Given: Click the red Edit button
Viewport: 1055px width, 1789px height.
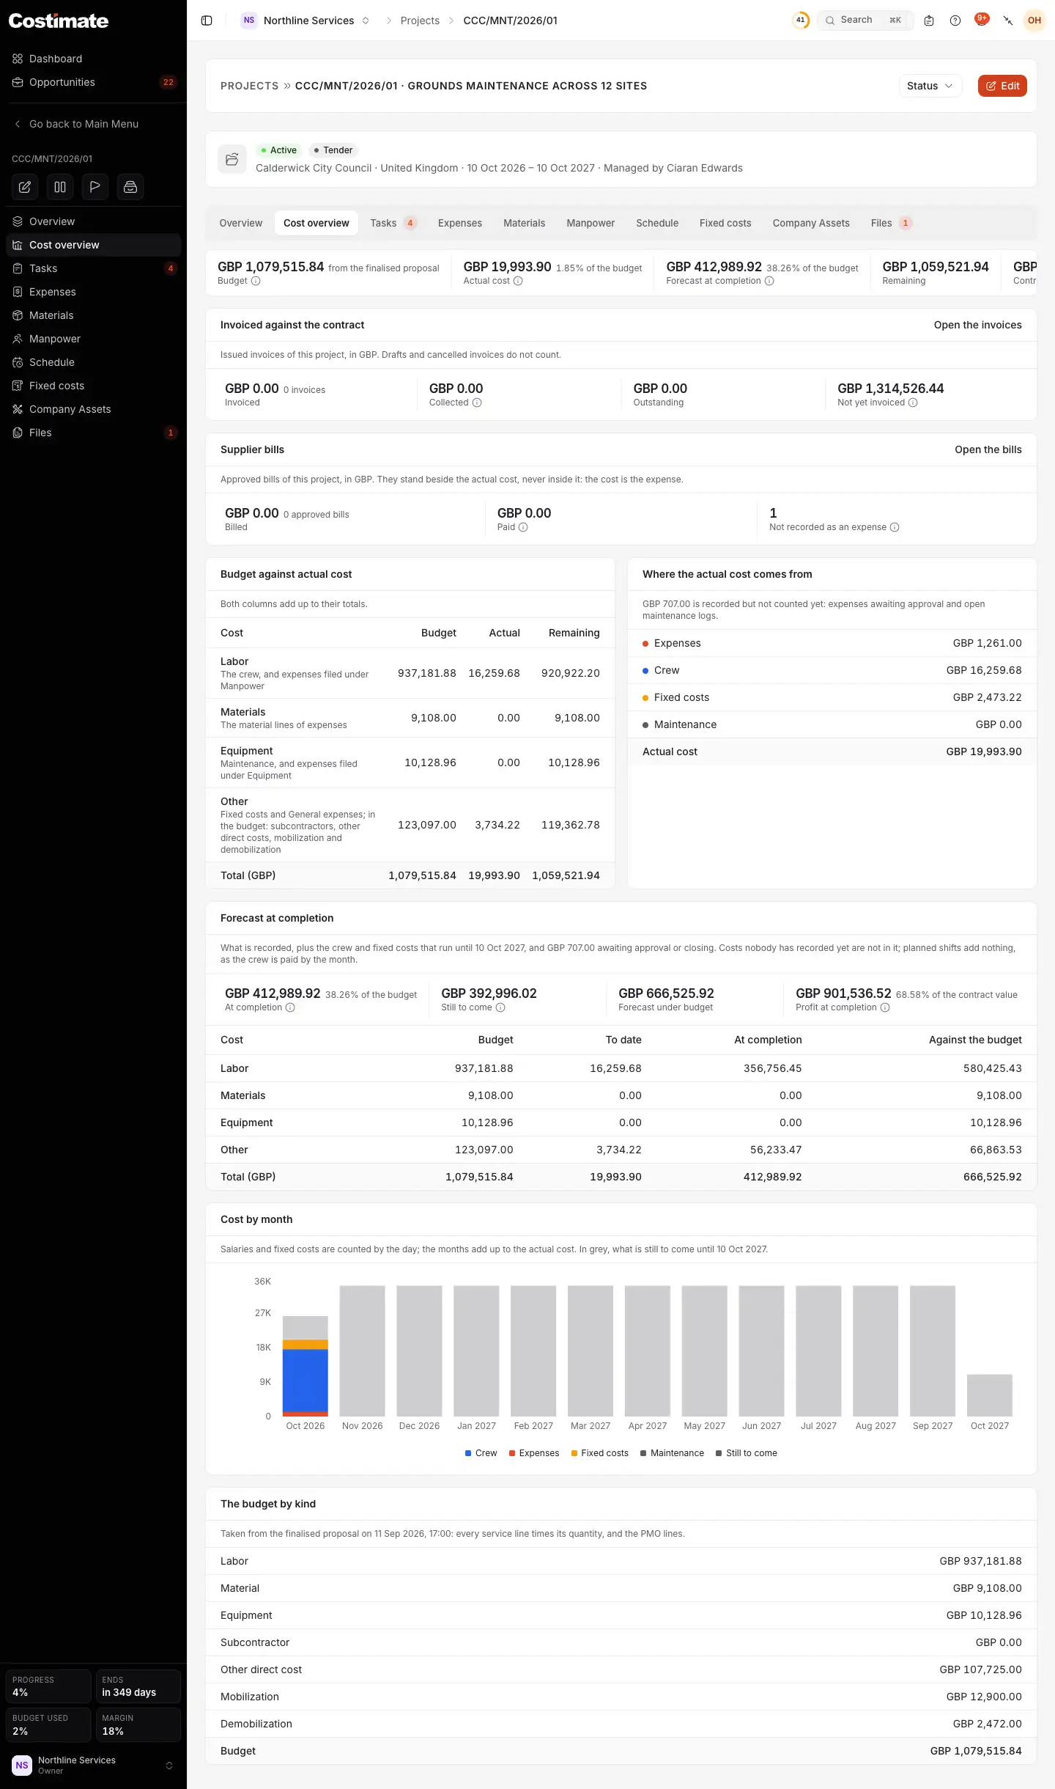Looking at the screenshot, I should 1002,86.
